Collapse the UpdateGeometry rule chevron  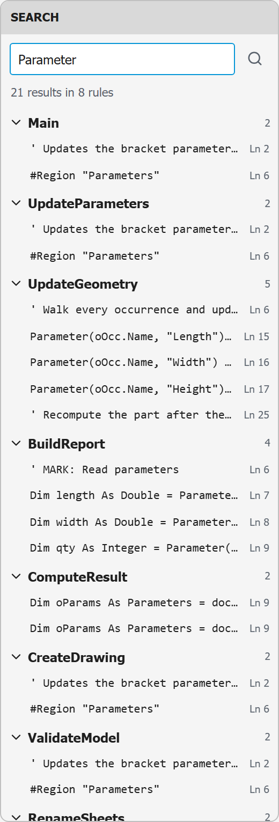[16, 284]
